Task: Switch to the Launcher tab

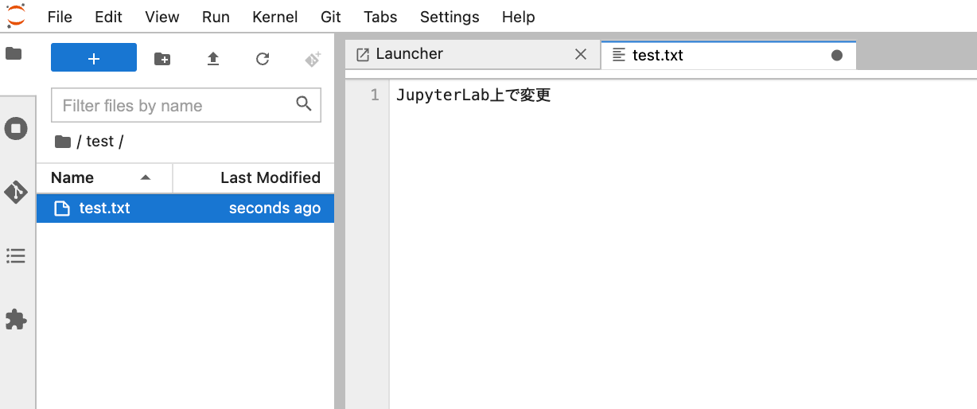Action: tap(410, 54)
